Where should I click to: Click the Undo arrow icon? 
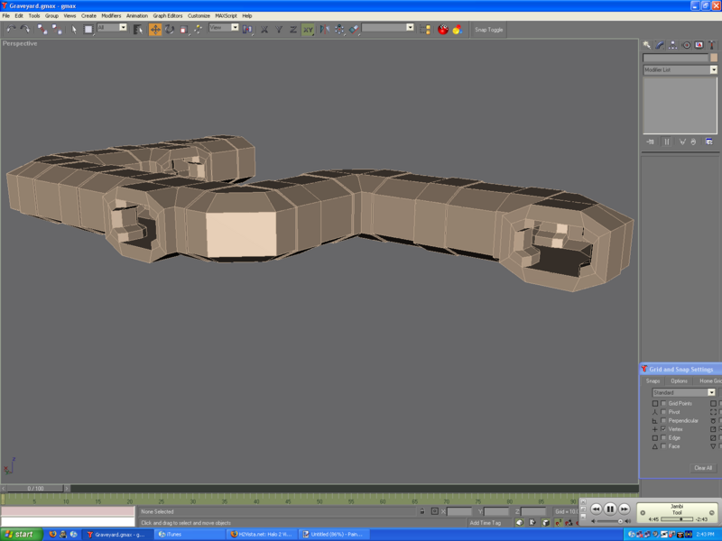11,30
